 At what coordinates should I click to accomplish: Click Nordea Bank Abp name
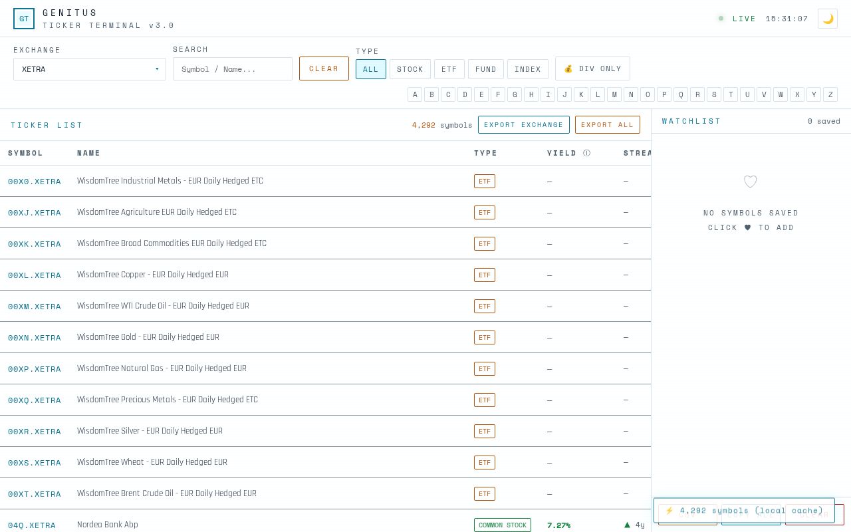pos(108,525)
